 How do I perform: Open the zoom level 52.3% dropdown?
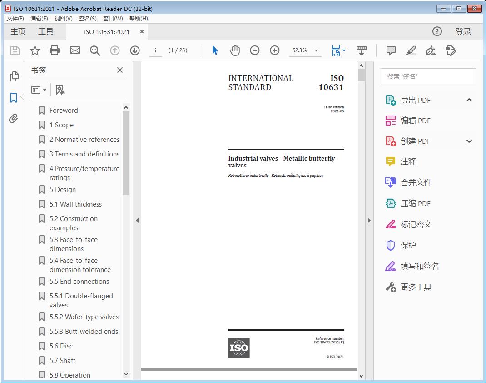316,50
